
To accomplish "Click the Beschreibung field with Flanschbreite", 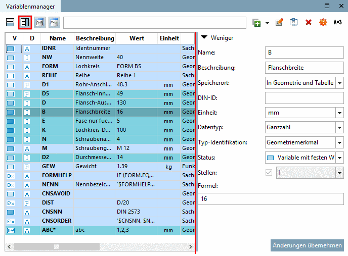I will [x=304, y=68].
